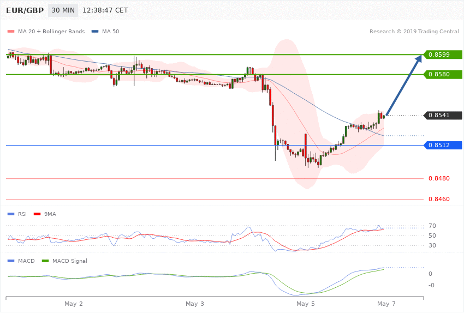Screen dimensions: 464x314
Task: Click the 9MA legend label
Action: pos(50,214)
